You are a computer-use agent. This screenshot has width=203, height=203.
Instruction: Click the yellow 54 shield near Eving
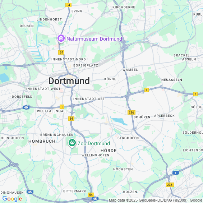68,5
